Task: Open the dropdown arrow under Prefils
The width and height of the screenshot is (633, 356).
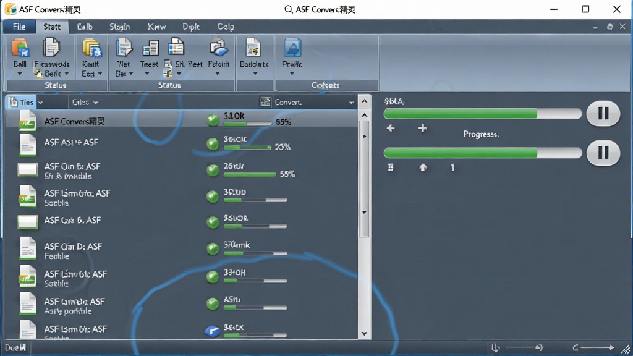Action: 292,74
